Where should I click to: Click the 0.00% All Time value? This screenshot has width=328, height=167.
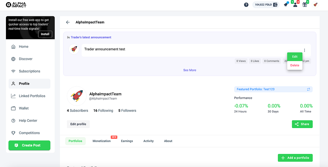(x=306, y=106)
